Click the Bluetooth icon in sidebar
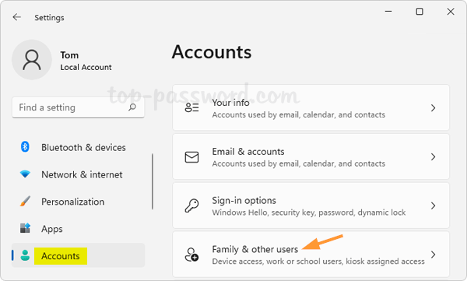The image size is (467, 281). coord(25,147)
